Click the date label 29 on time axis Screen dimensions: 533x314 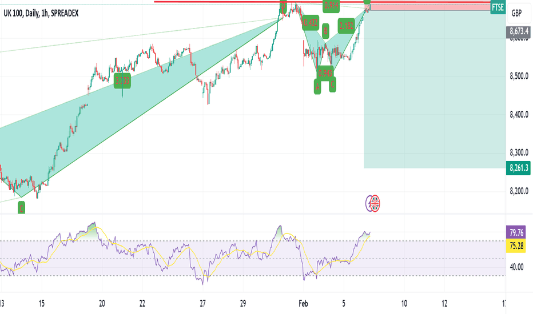(x=242, y=303)
